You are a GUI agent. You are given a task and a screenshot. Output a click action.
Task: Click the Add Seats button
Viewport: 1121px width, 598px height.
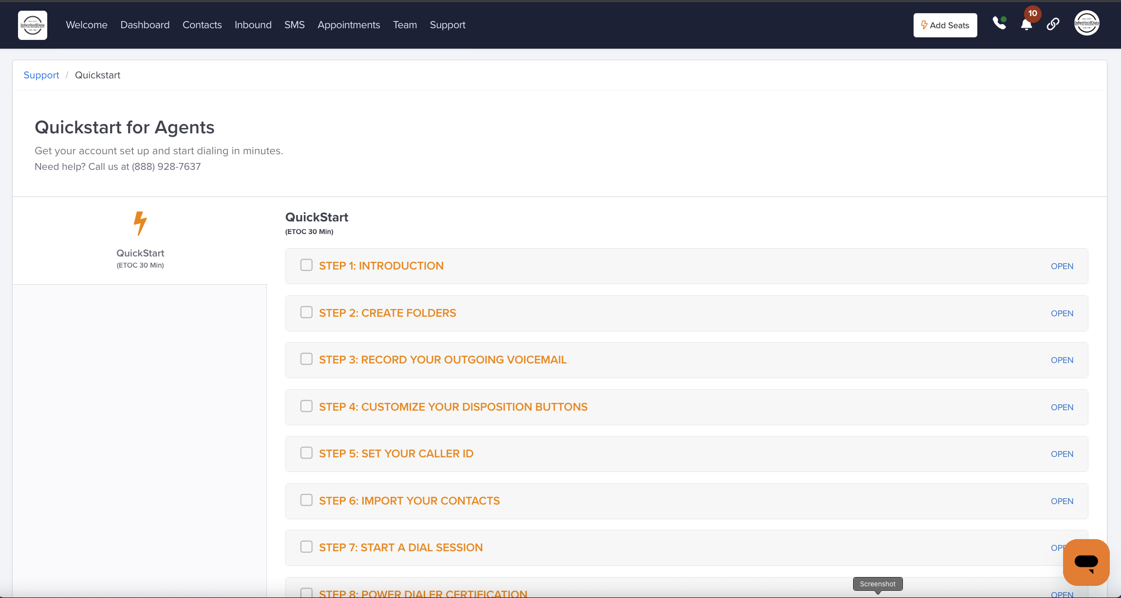click(x=945, y=25)
